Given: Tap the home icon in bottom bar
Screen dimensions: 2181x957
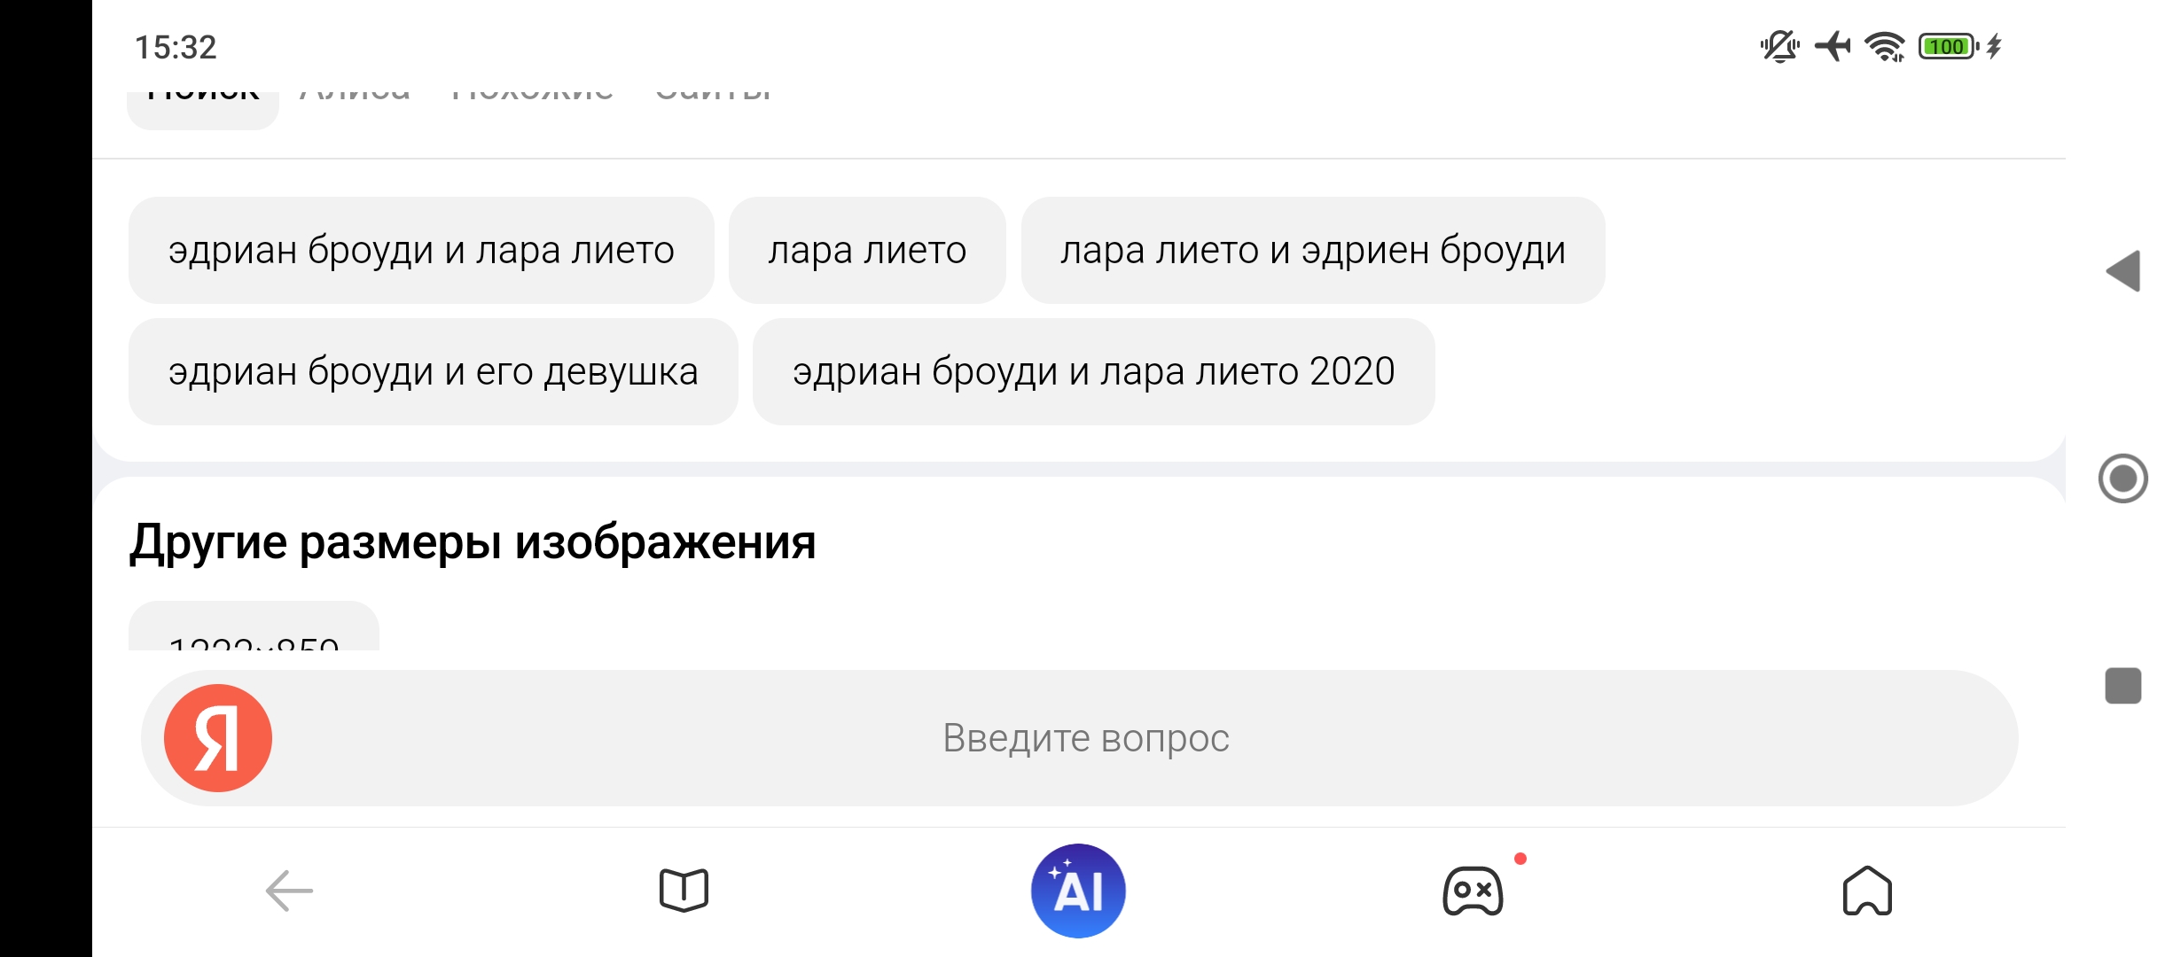Looking at the screenshot, I should coord(1867,891).
